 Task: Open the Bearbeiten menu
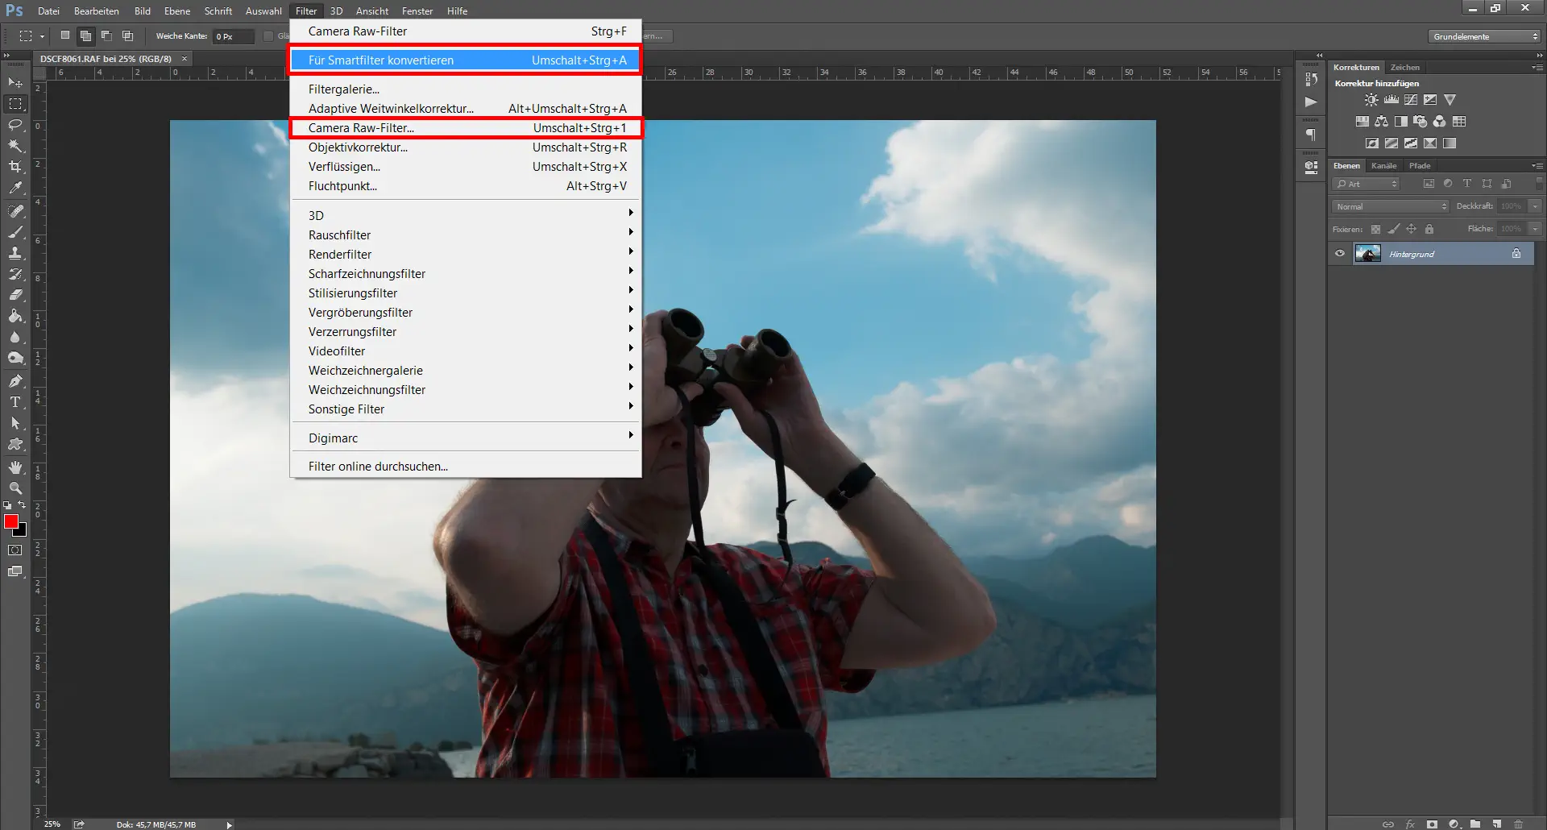[x=96, y=10]
